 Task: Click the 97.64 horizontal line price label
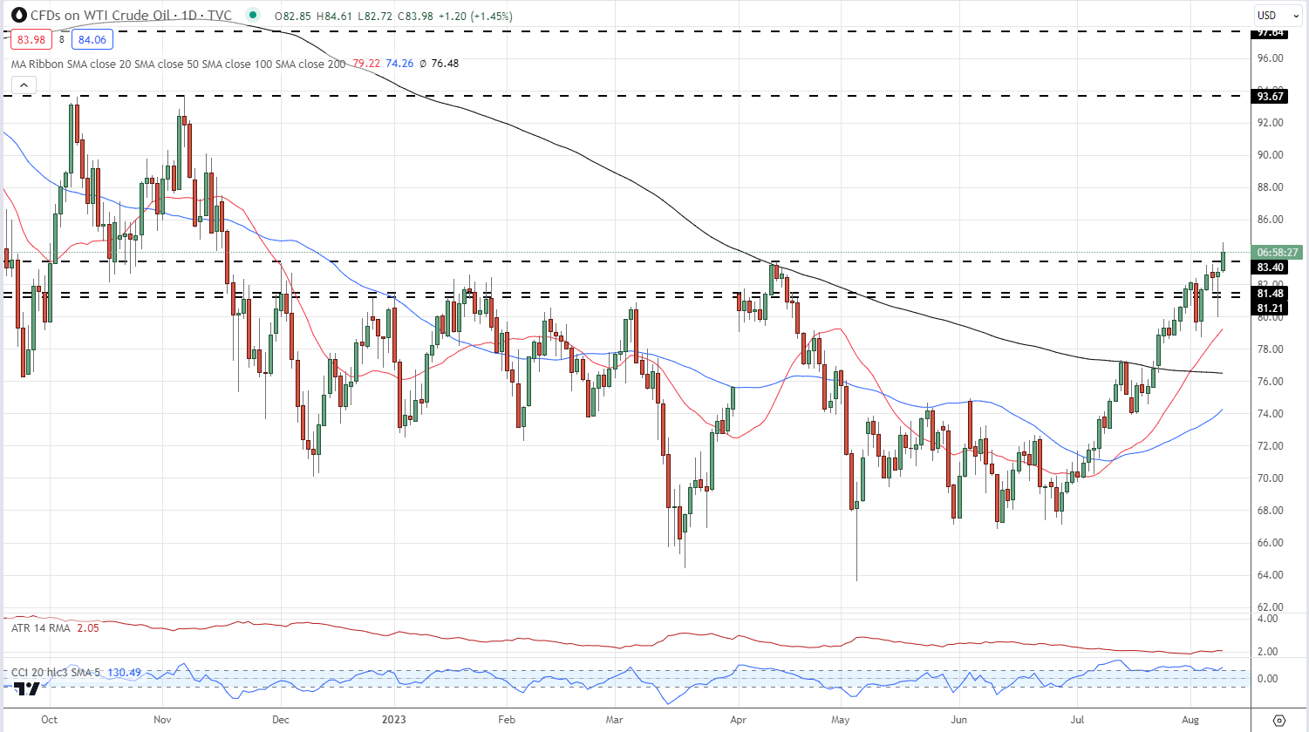[1270, 32]
